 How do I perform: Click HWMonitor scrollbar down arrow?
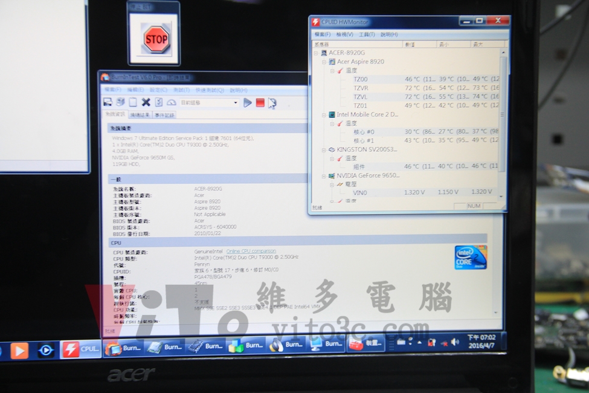(501, 197)
